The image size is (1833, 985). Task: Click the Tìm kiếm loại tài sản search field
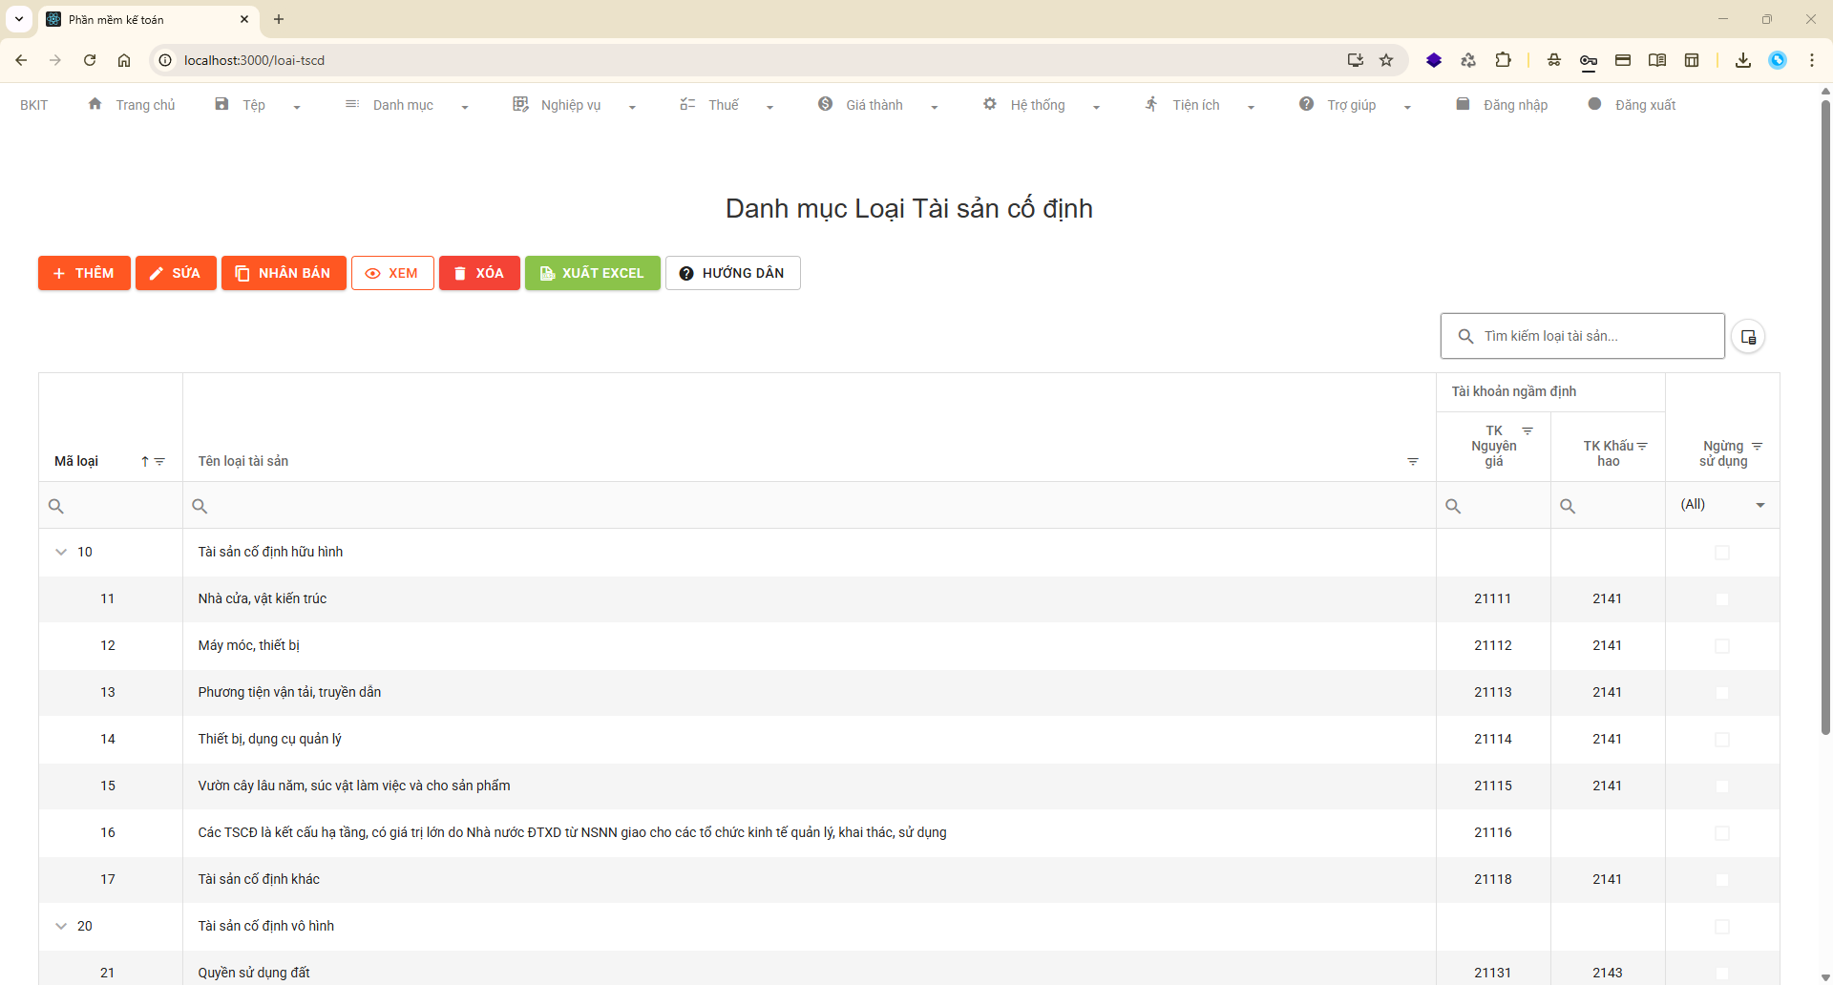click(1582, 336)
